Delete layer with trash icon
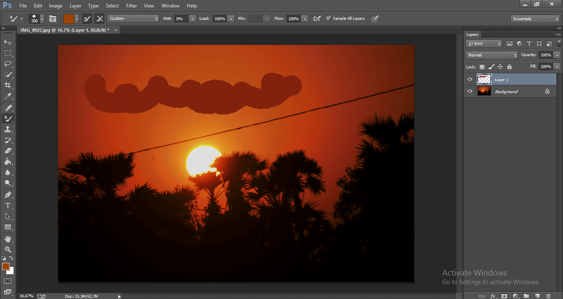 point(548,296)
